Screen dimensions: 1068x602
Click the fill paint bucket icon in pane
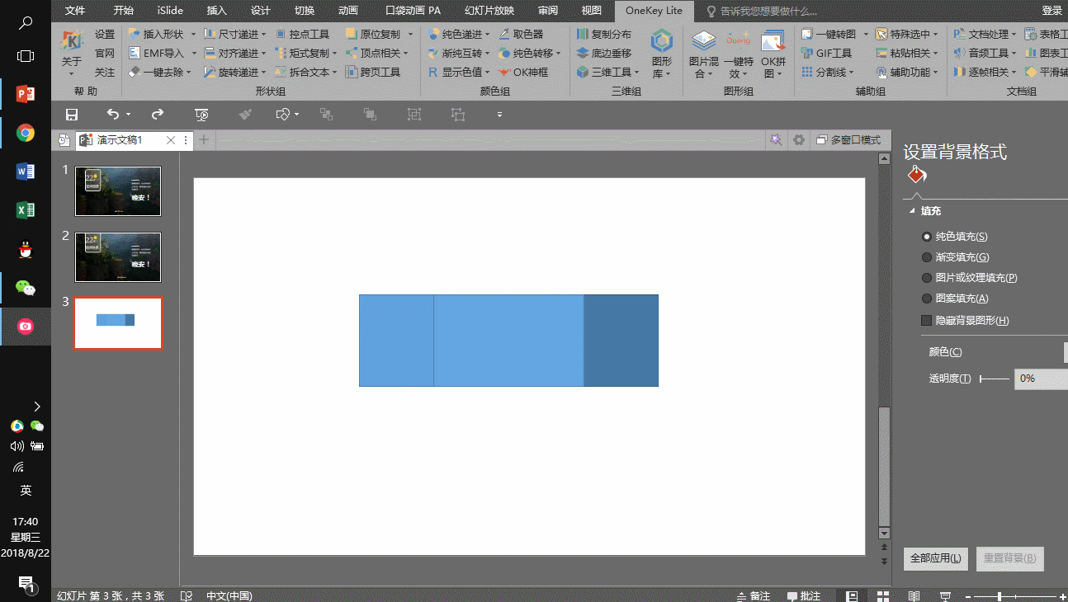pyautogui.click(x=915, y=176)
